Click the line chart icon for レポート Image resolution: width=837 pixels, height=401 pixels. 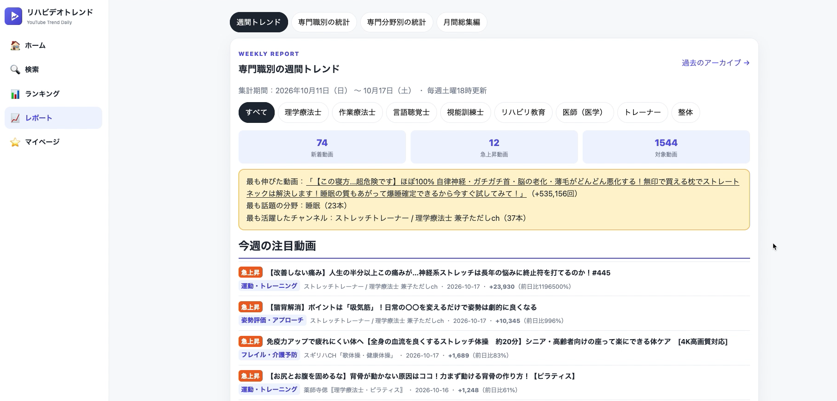pyautogui.click(x=15, y=118)
